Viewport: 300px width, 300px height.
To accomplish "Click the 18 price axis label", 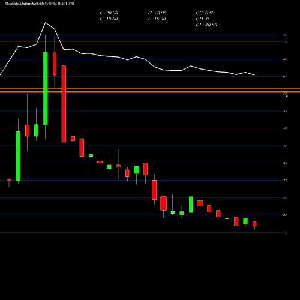I will tap(285, 233).
